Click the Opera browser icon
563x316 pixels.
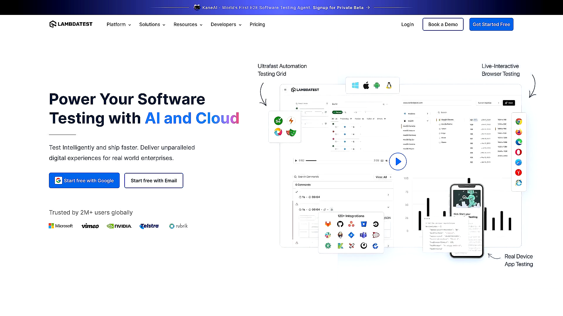(x=518, y=152)
